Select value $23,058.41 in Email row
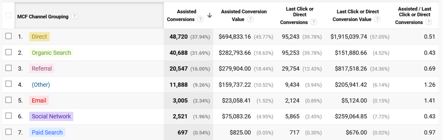 pyautogui.click(x=236, y=101)
